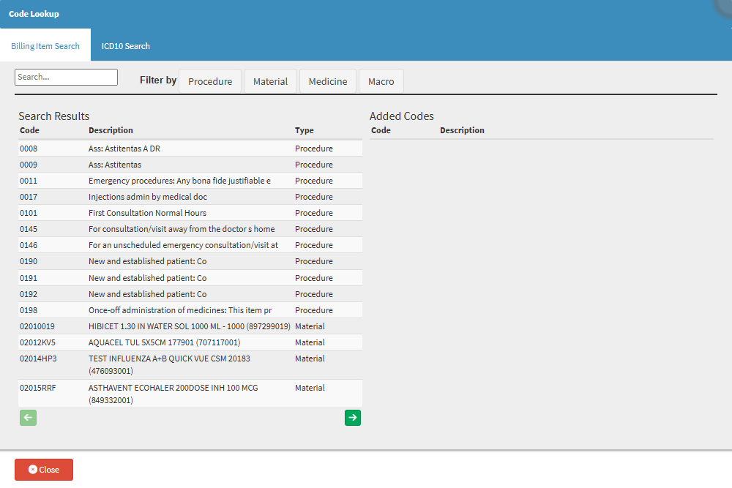Apply the Macro filter
The image size is (732, 488).
coord(381,81)
